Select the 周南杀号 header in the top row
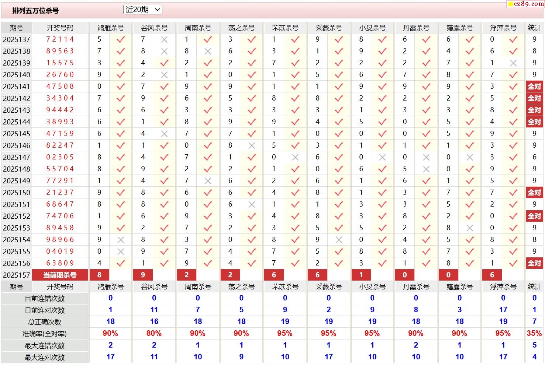 point(198,28)
